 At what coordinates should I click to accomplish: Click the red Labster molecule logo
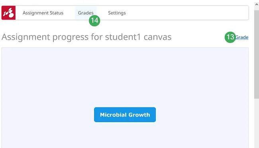click(x=9, y=13)
